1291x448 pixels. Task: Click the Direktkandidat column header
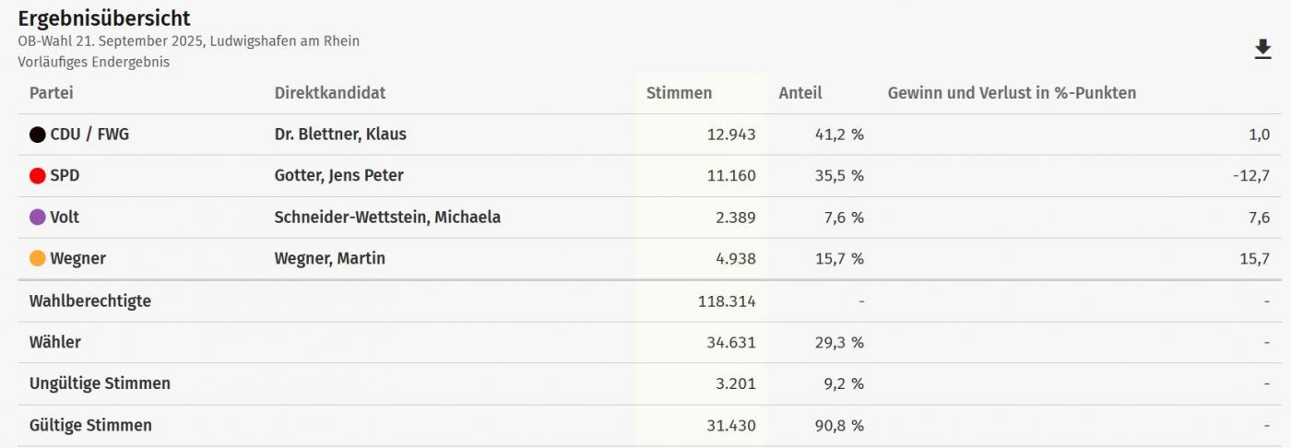[329, 93]
